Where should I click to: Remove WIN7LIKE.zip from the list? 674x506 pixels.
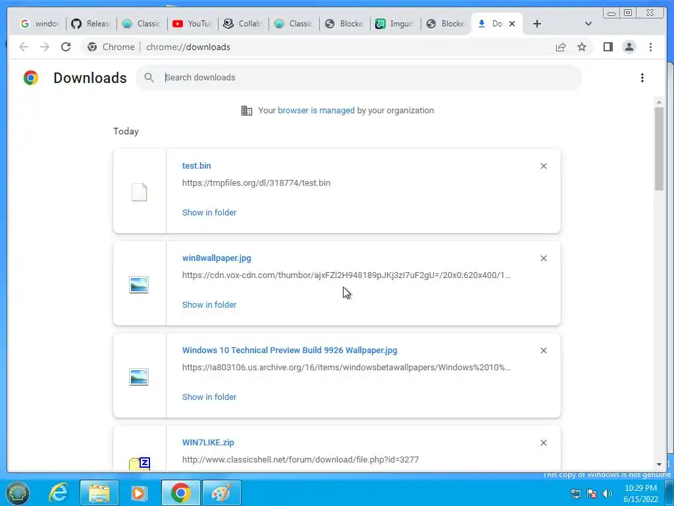[x=543, y=443]
